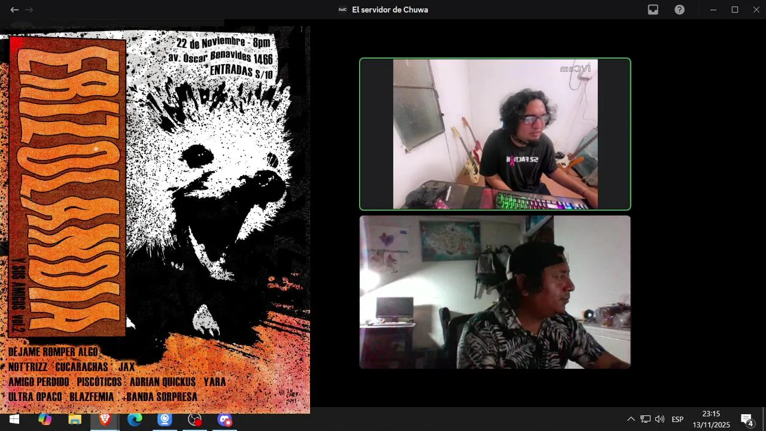Close the Discord window

tap(756, 10)
